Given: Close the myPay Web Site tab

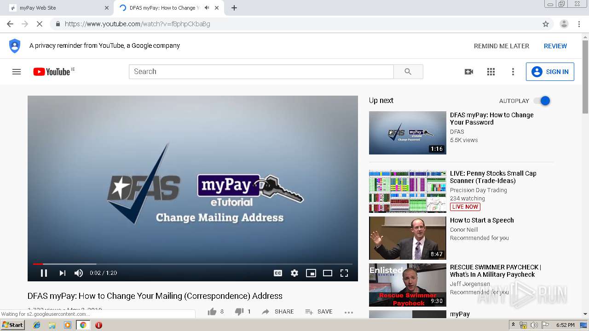Looking at the screenshot, I should (x=107, y=8).
